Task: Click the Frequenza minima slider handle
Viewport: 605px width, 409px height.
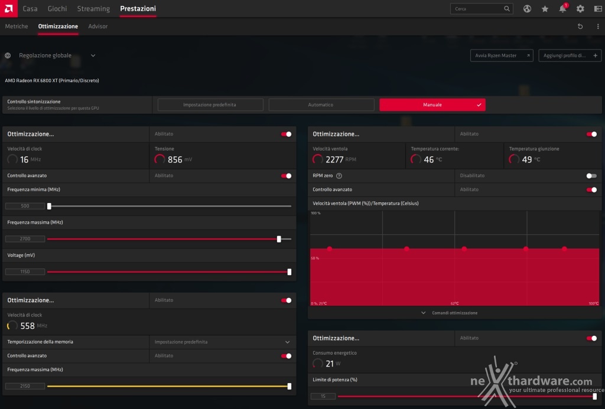Action: [49, 206]
